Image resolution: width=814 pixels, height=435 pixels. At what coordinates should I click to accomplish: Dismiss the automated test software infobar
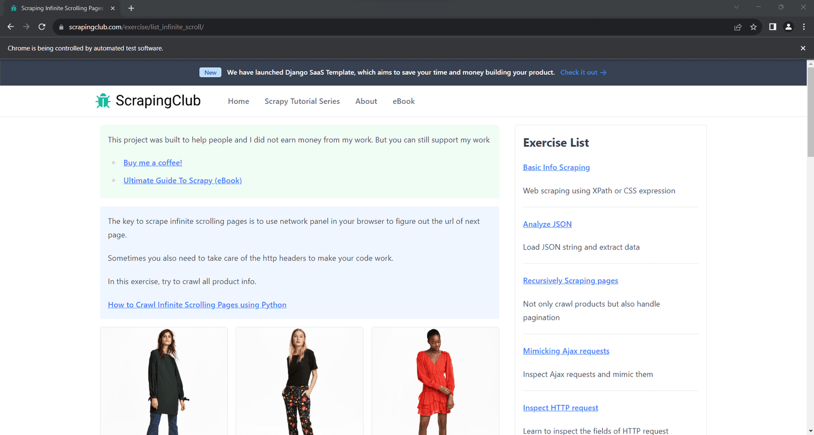coord(803,48)
